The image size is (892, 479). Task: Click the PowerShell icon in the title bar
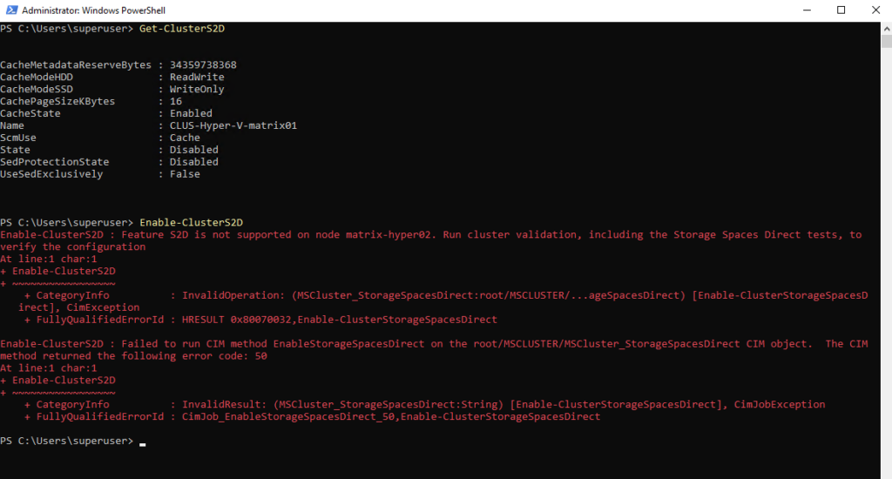coord(10,10)
